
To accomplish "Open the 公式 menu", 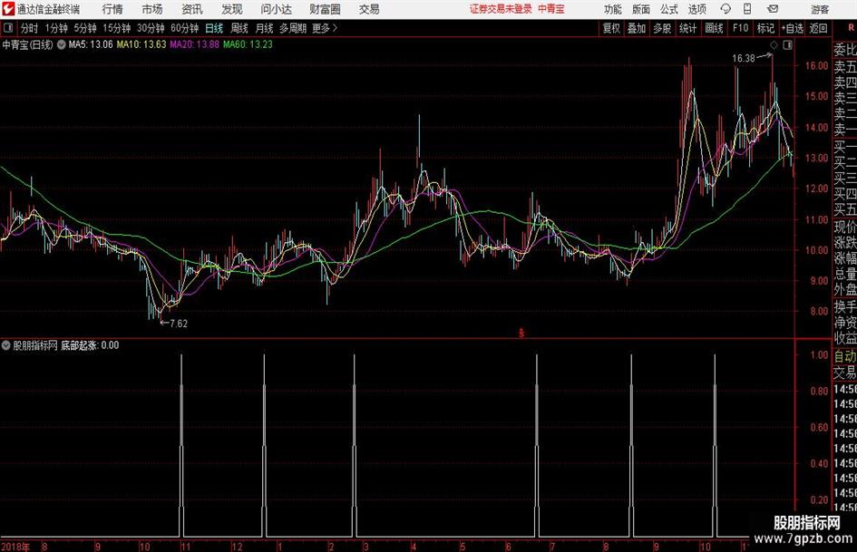I will tap(669, 9).
